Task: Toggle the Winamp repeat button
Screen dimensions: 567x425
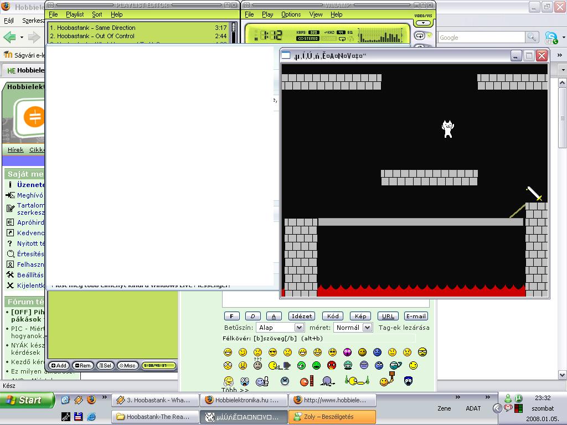Action: 420,35
